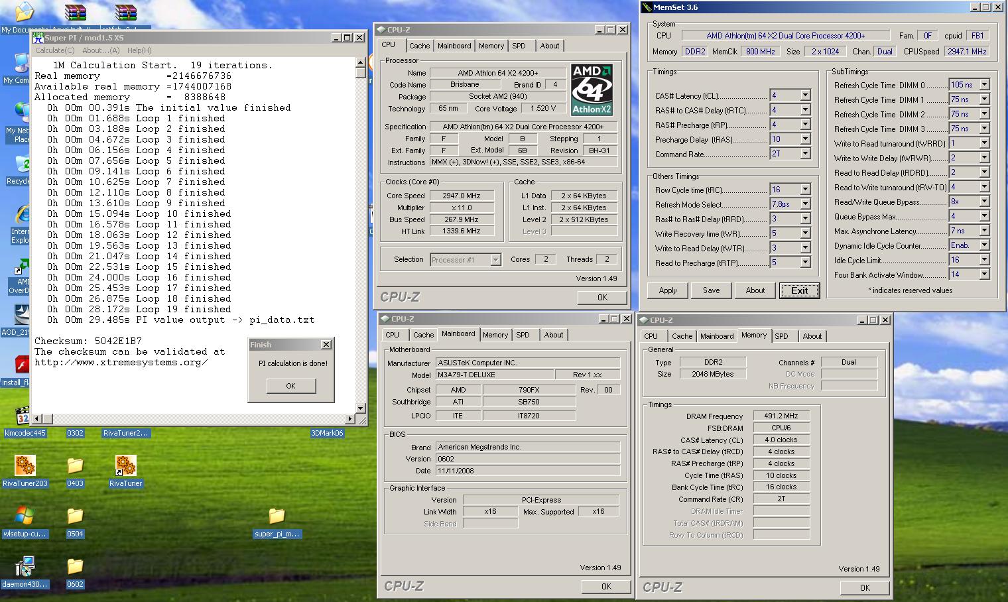The height and width of the screenshot is (602, 1008).
Task: Click the DRAM Frequency value 491.2 MHz
Action: 781,416
